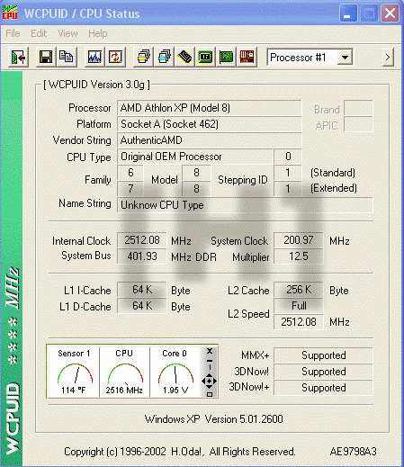The height and width of the screenshot is (467, 404).
Task: Click the Multiplier 12.5 value
Action: [x=299, y=256]
